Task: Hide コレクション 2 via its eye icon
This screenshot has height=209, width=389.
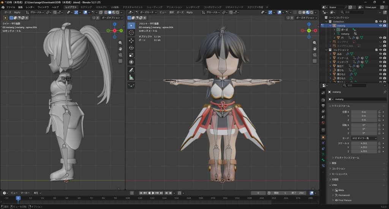Action: (380, 50)
